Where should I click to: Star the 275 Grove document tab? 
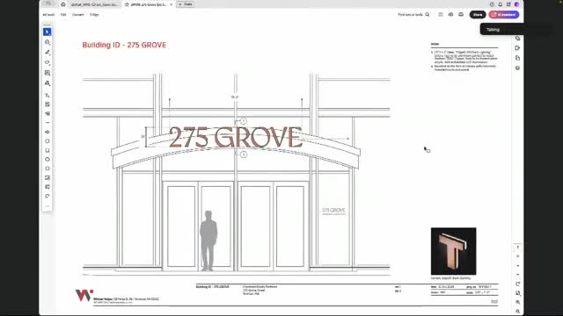click(x=127, y=4)
